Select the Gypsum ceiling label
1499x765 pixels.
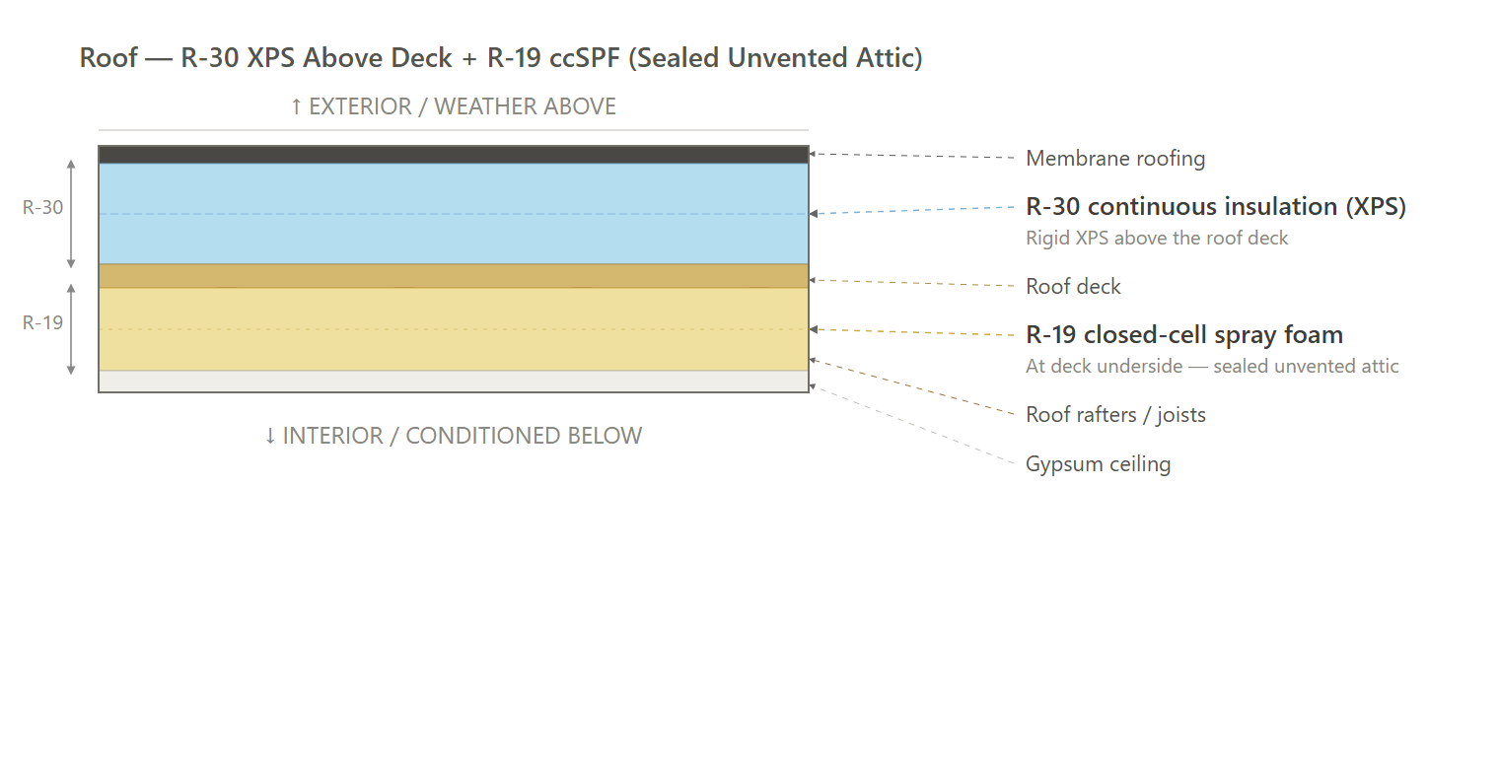[1098, 463]
